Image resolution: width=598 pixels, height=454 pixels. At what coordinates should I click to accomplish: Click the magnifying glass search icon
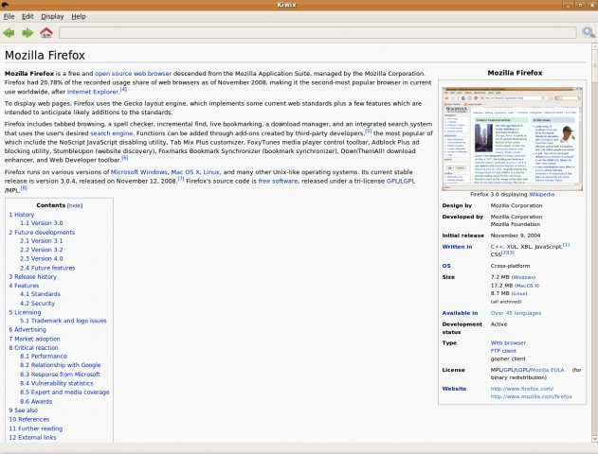[x=589, y=32]
